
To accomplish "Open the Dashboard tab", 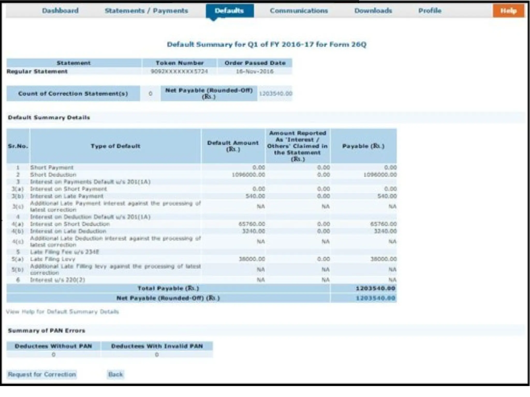I will [x=60, y=11].
